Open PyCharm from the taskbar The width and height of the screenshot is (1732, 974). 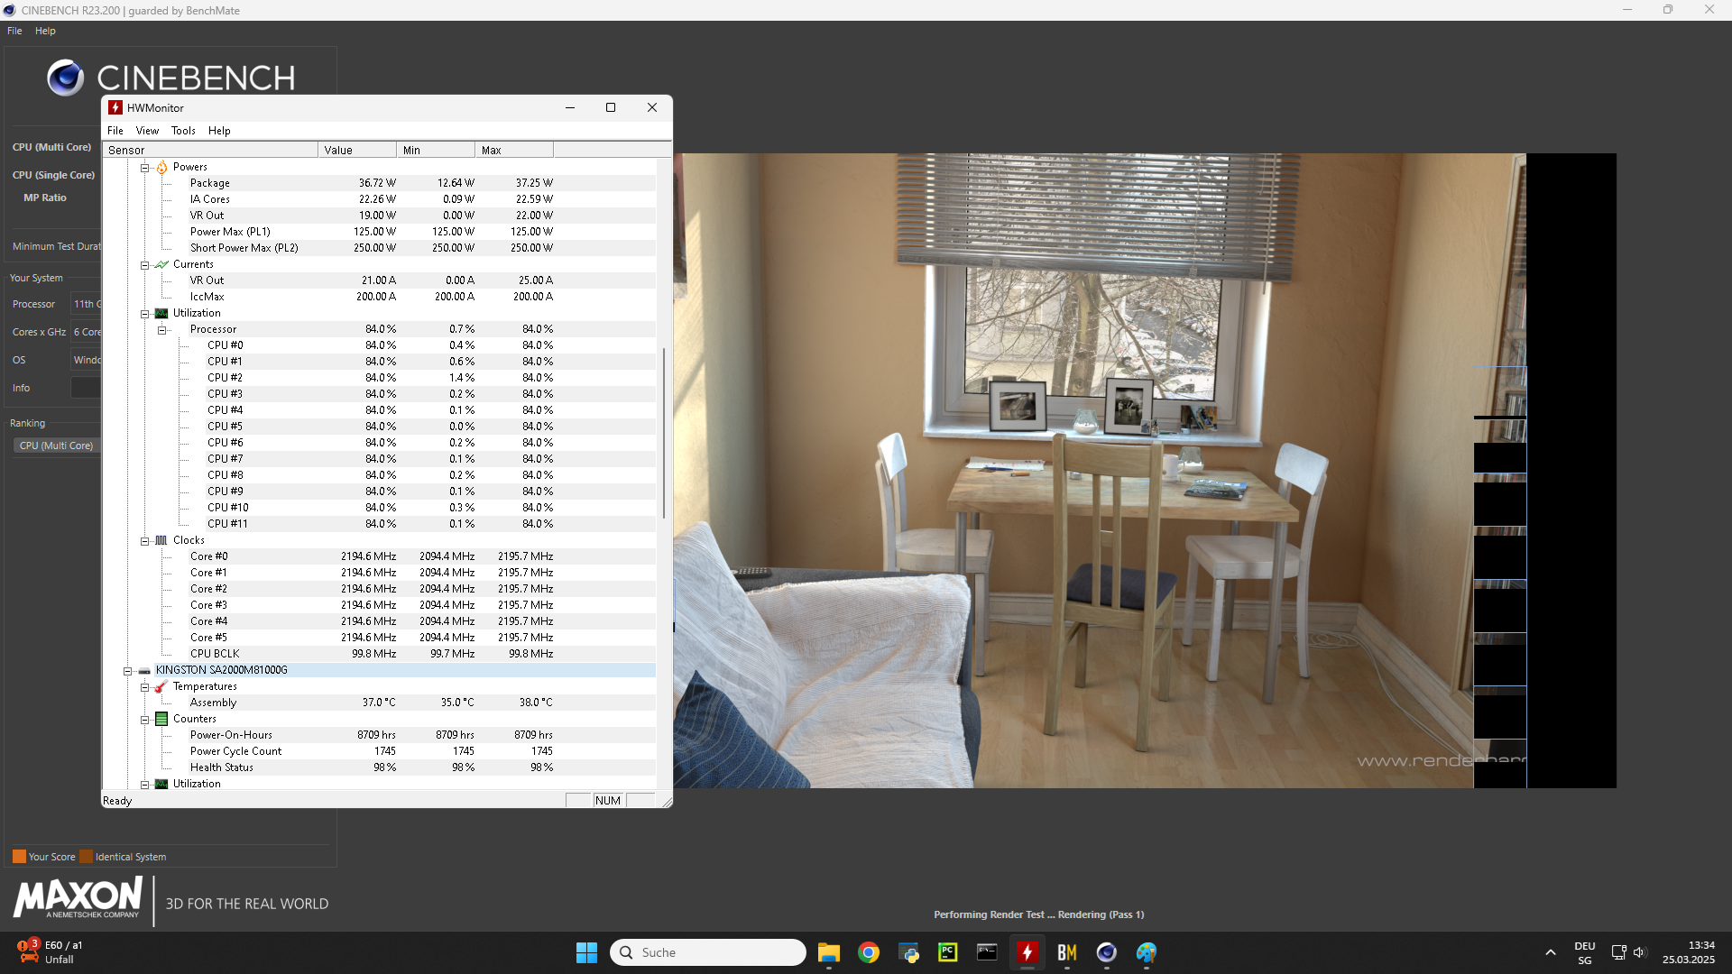click(x=948, y=952)
